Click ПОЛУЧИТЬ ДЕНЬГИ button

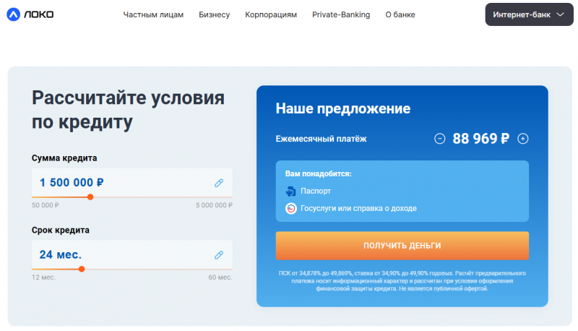coord(402,246)
